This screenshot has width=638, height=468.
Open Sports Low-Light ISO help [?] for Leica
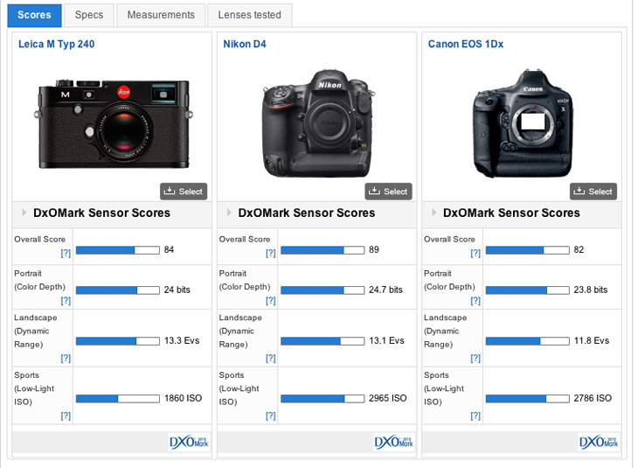[x=66, y=416]
